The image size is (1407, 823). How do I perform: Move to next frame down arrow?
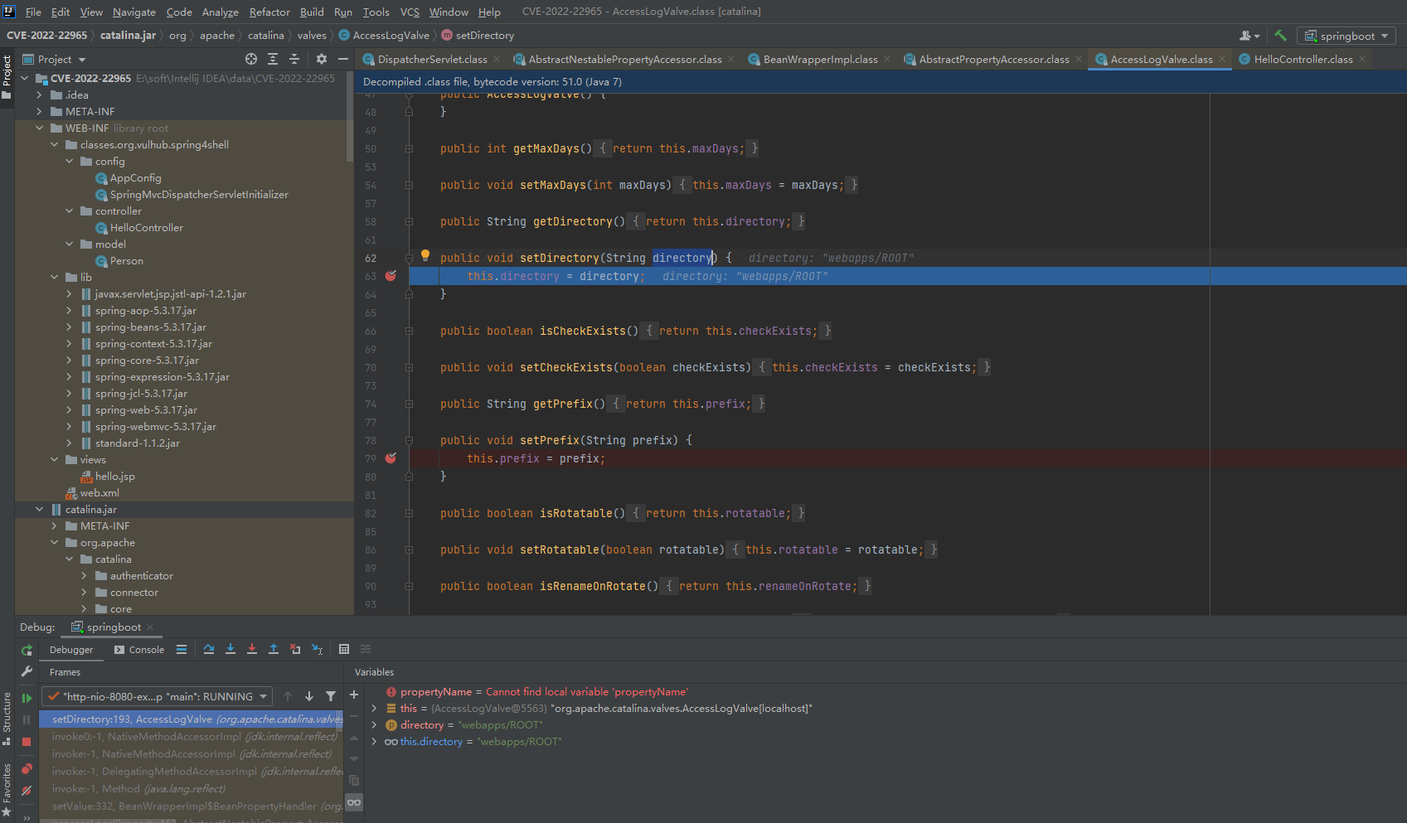click(309, 697)
